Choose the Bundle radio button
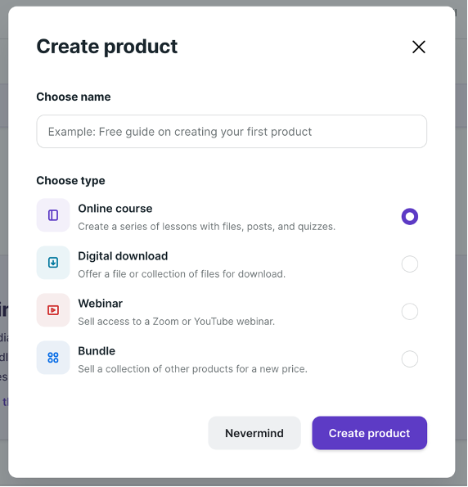The width and height of the screenshot is (468, 487). [410, 359]
